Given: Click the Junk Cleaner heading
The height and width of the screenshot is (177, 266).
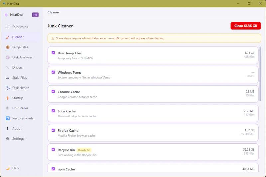Looking at the screenshot, I should (x=60, y=26).
